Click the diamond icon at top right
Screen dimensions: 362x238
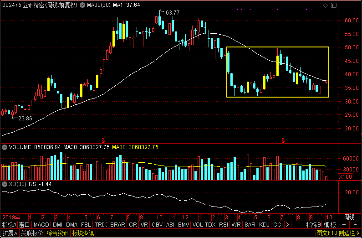tap(325, 5)
